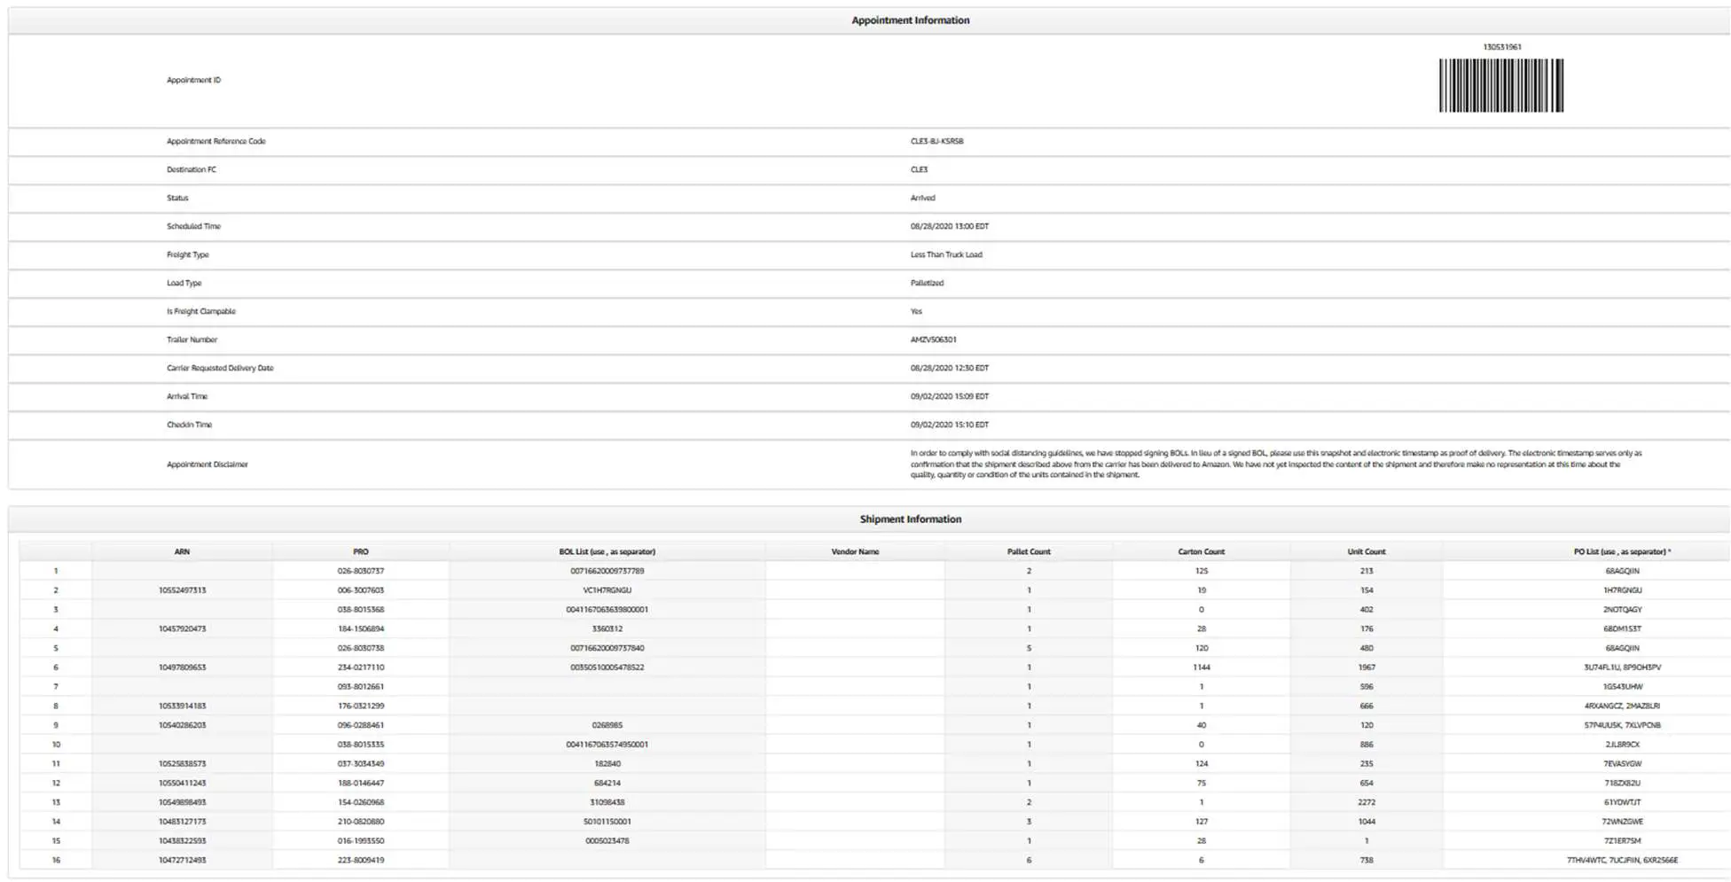
Task: Click the Checkin Time value
Action: coord(949,425)
